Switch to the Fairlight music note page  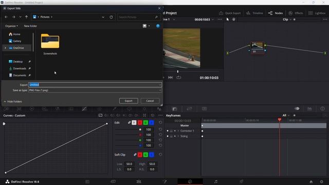[216, 181]
